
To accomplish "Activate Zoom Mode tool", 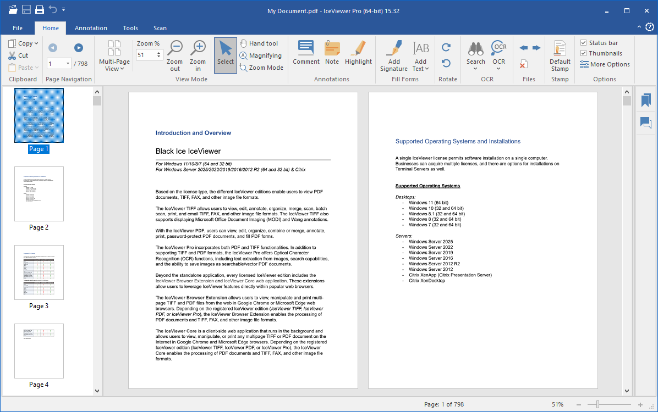I will tap(261, 68).
